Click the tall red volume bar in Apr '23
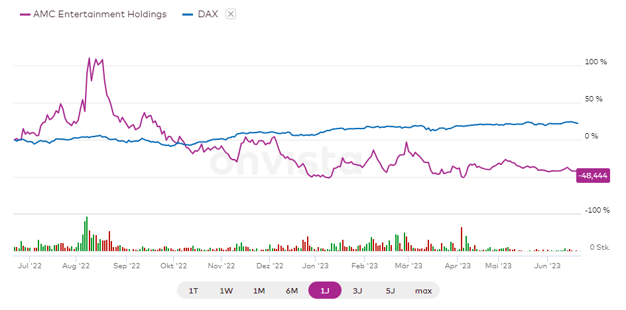This screenshot has height=310, width=626. coord(461,239)
